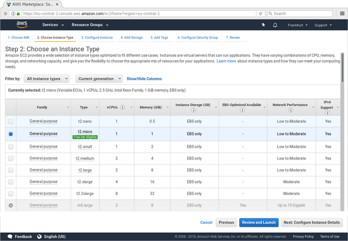The width and height of the screenshot is (348, 241).
Task: Click info icon beside EBS-Optimized Available
Action: 241,110
